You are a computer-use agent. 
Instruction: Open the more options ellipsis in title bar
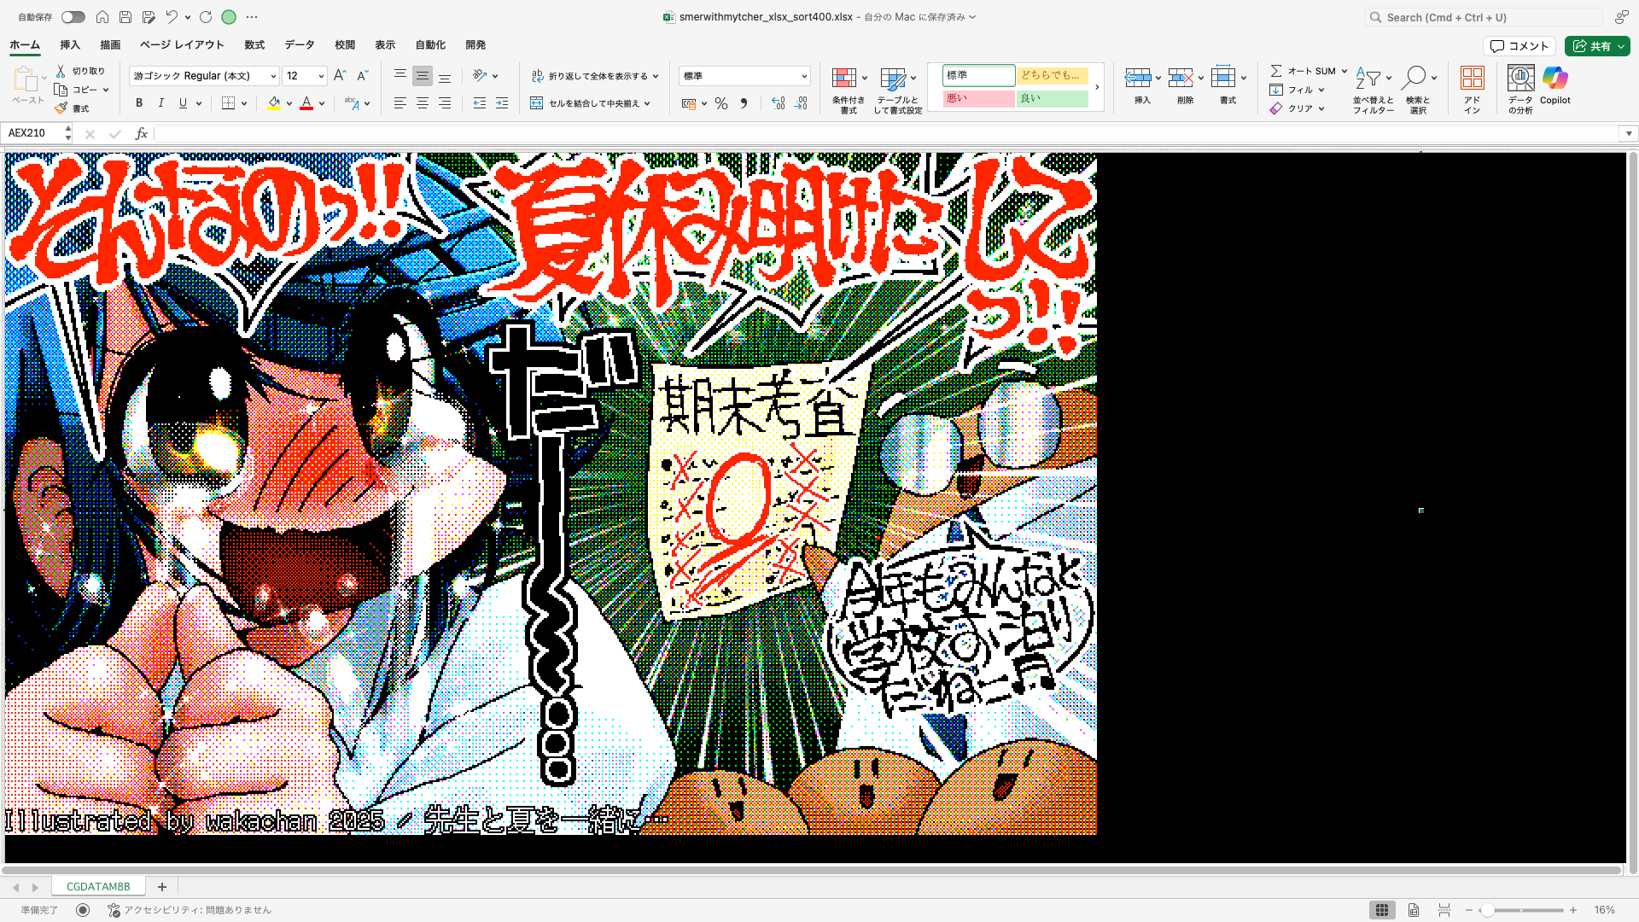(252, 17)
